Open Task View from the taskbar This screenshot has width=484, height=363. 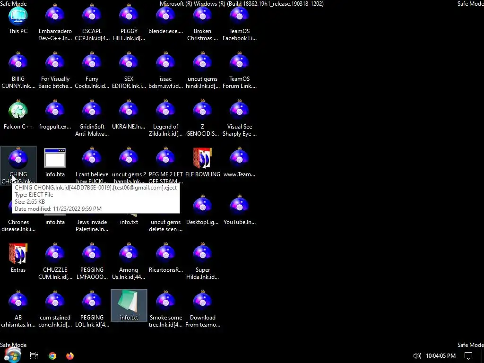coord(34,355)
